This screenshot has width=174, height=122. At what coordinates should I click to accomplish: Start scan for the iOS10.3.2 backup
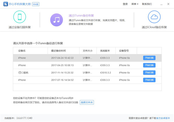tap(149, 73)
